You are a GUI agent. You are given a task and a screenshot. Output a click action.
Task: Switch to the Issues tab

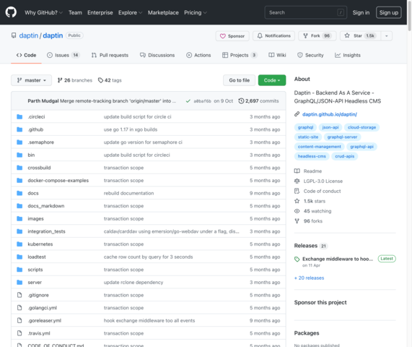(x=63, y=55)
